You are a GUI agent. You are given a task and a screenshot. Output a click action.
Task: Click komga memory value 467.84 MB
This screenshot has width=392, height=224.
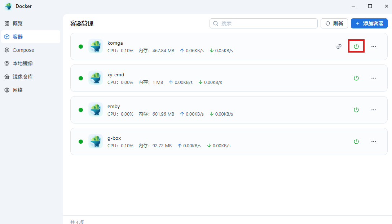pos(163,51)
